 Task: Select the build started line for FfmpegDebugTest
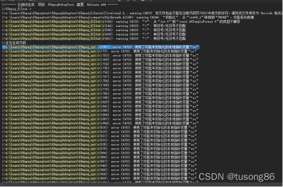click(x=60, y=5)
